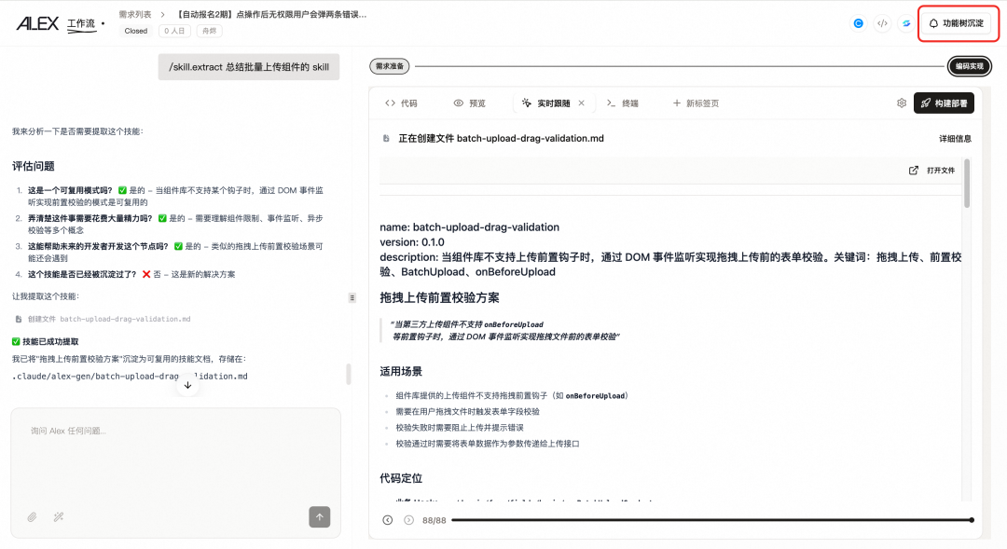1007x549 pixels.
Task: Expand the sidebar using the right-edge handle
Action: (x=352, y=296)
